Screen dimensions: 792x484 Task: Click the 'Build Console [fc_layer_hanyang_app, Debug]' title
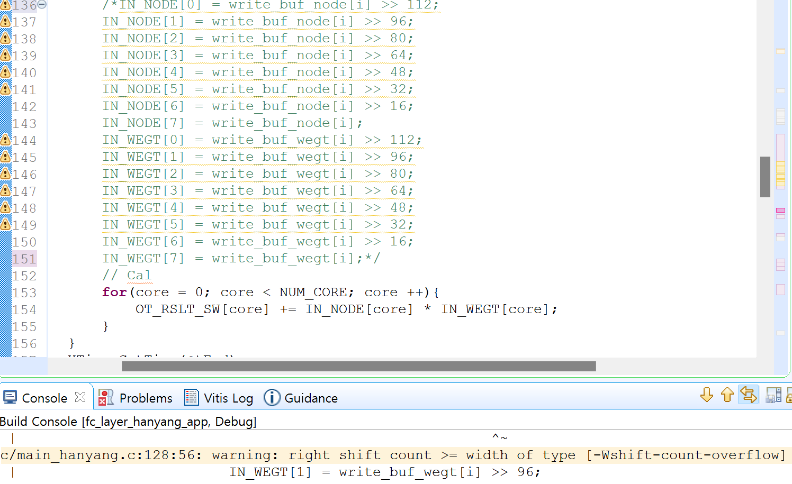point(128,422)
